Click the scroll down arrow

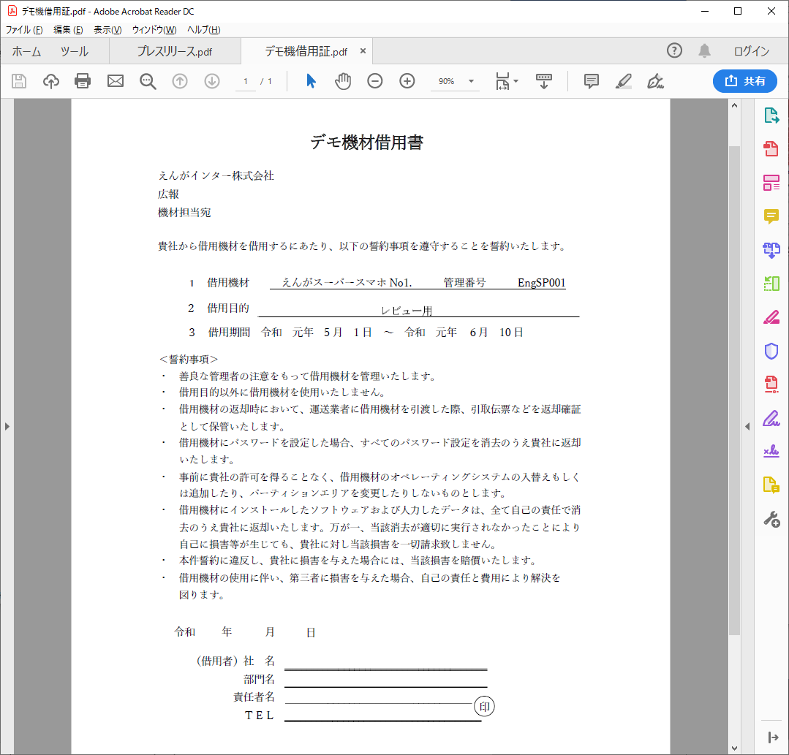[735, 748]
